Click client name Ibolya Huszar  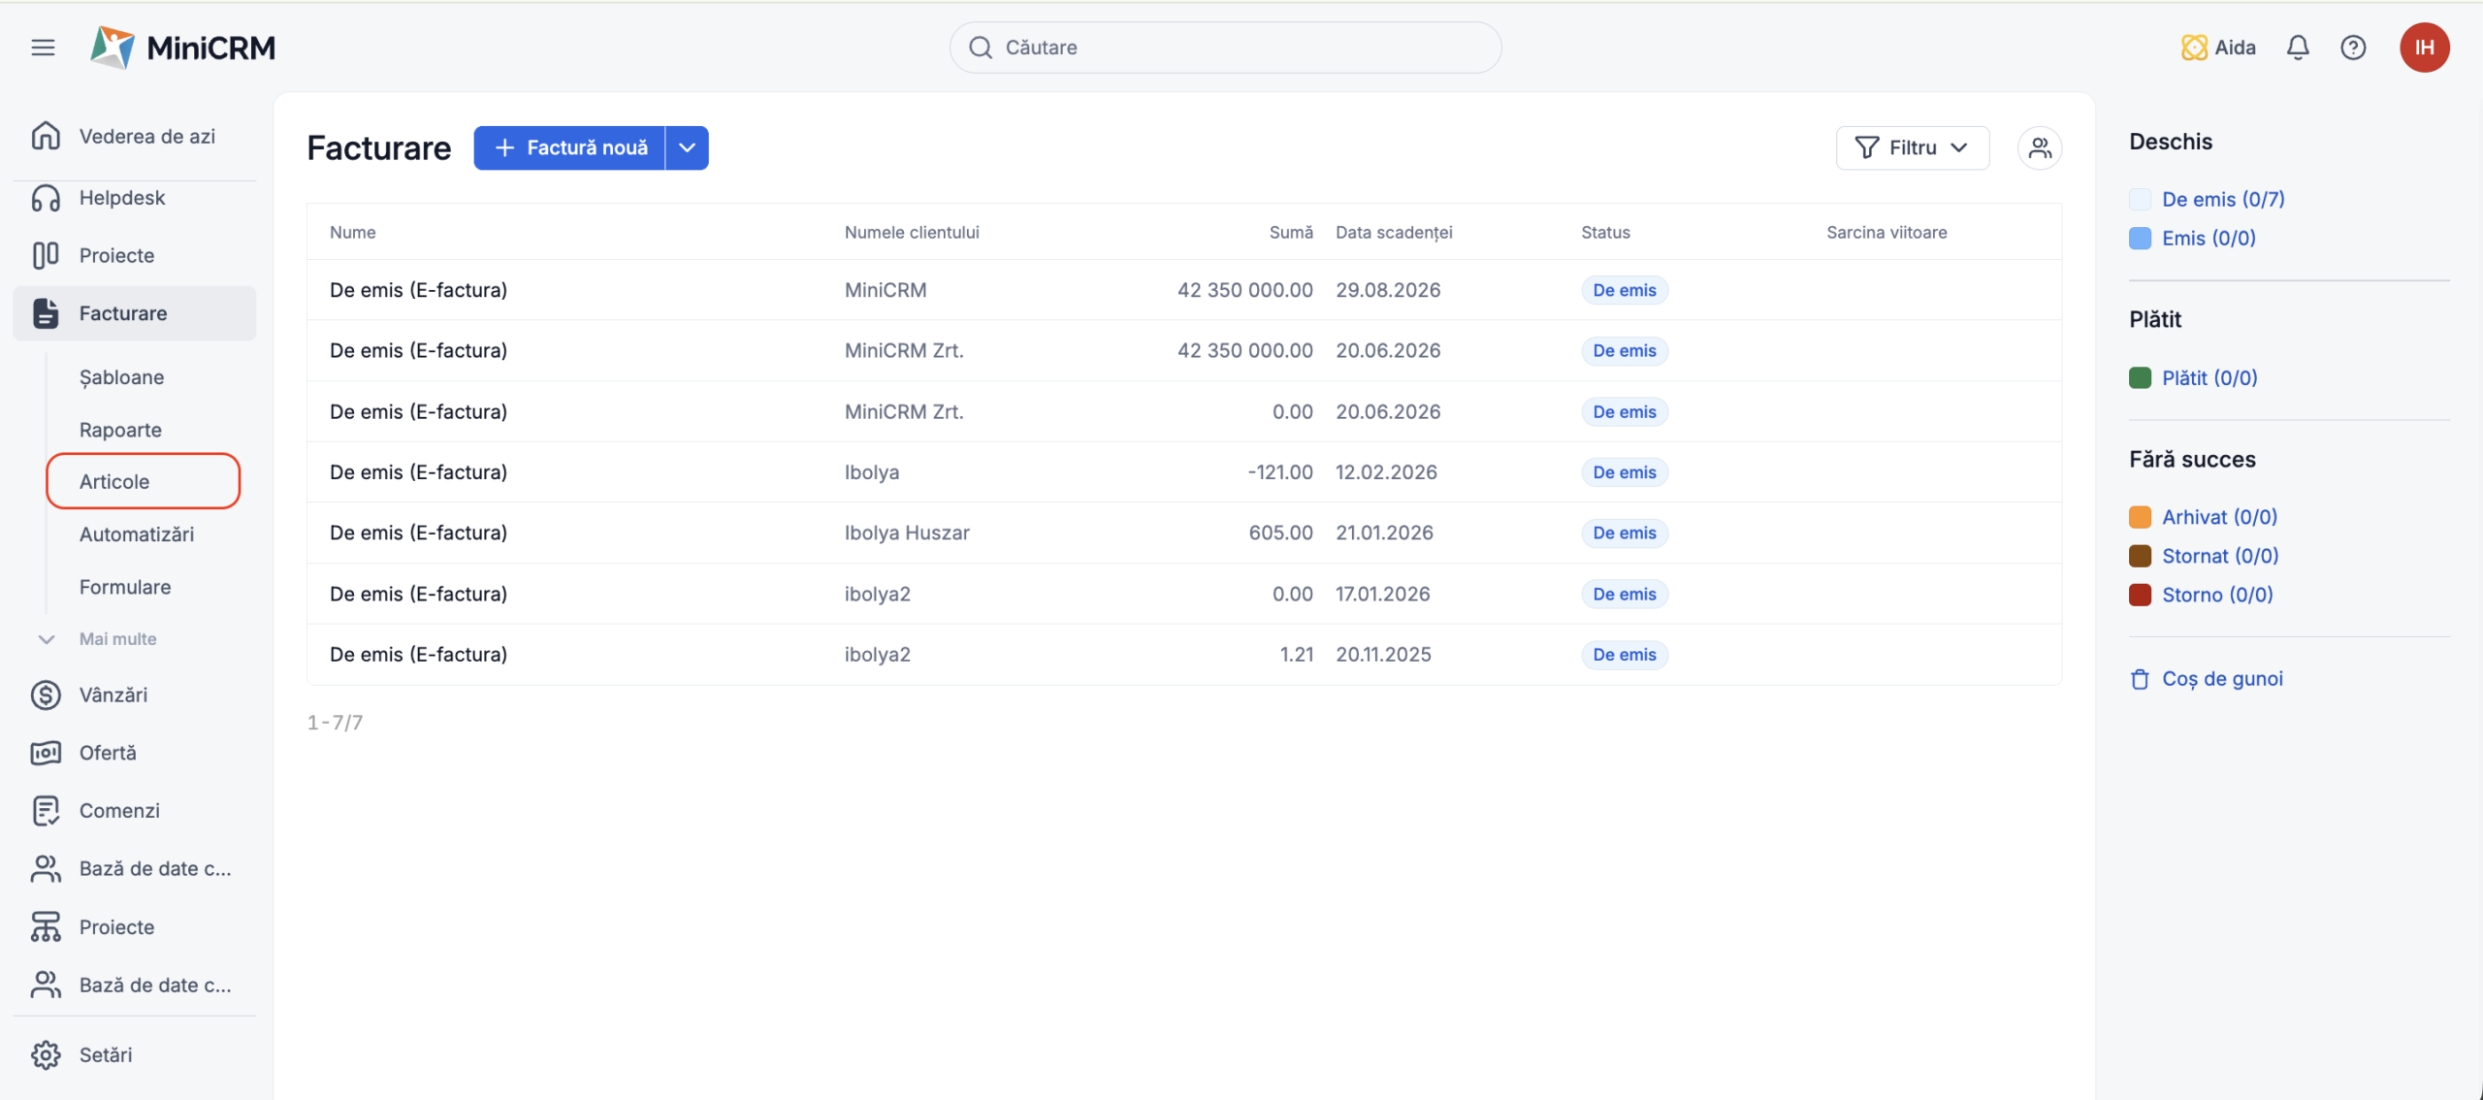click(x=907, y=533)
